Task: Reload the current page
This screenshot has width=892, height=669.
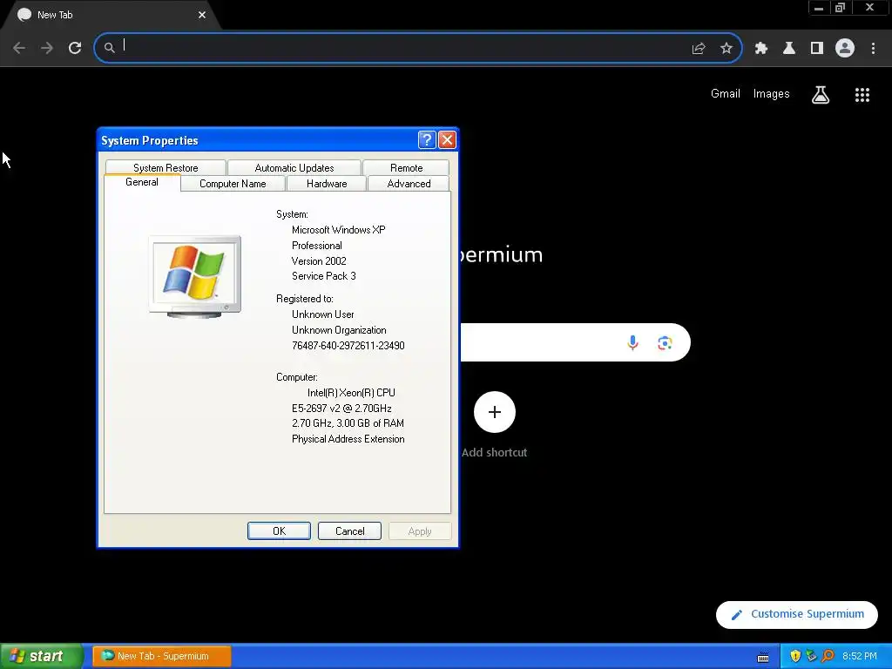Action: click(x=75, y=48)
